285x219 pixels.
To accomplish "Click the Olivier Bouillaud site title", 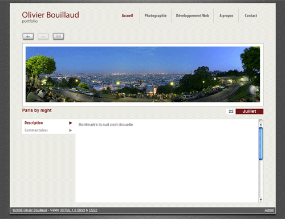I will (x=50, y=15).
